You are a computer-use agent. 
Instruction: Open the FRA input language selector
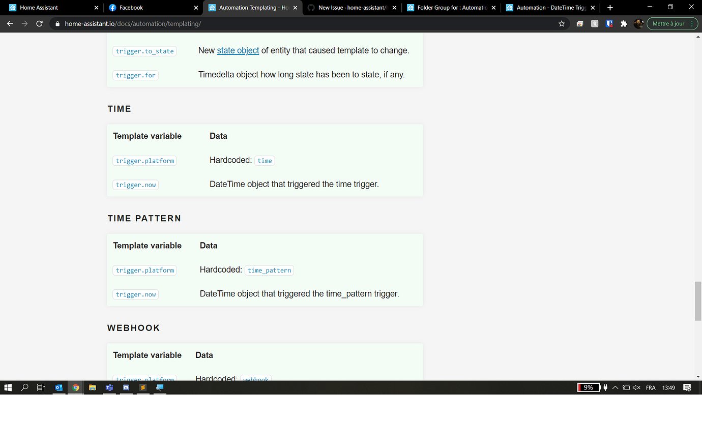click(x=651, y=387)
